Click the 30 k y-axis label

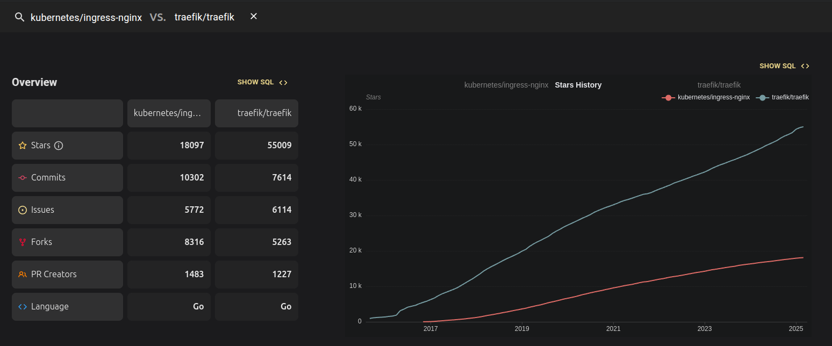355,215
